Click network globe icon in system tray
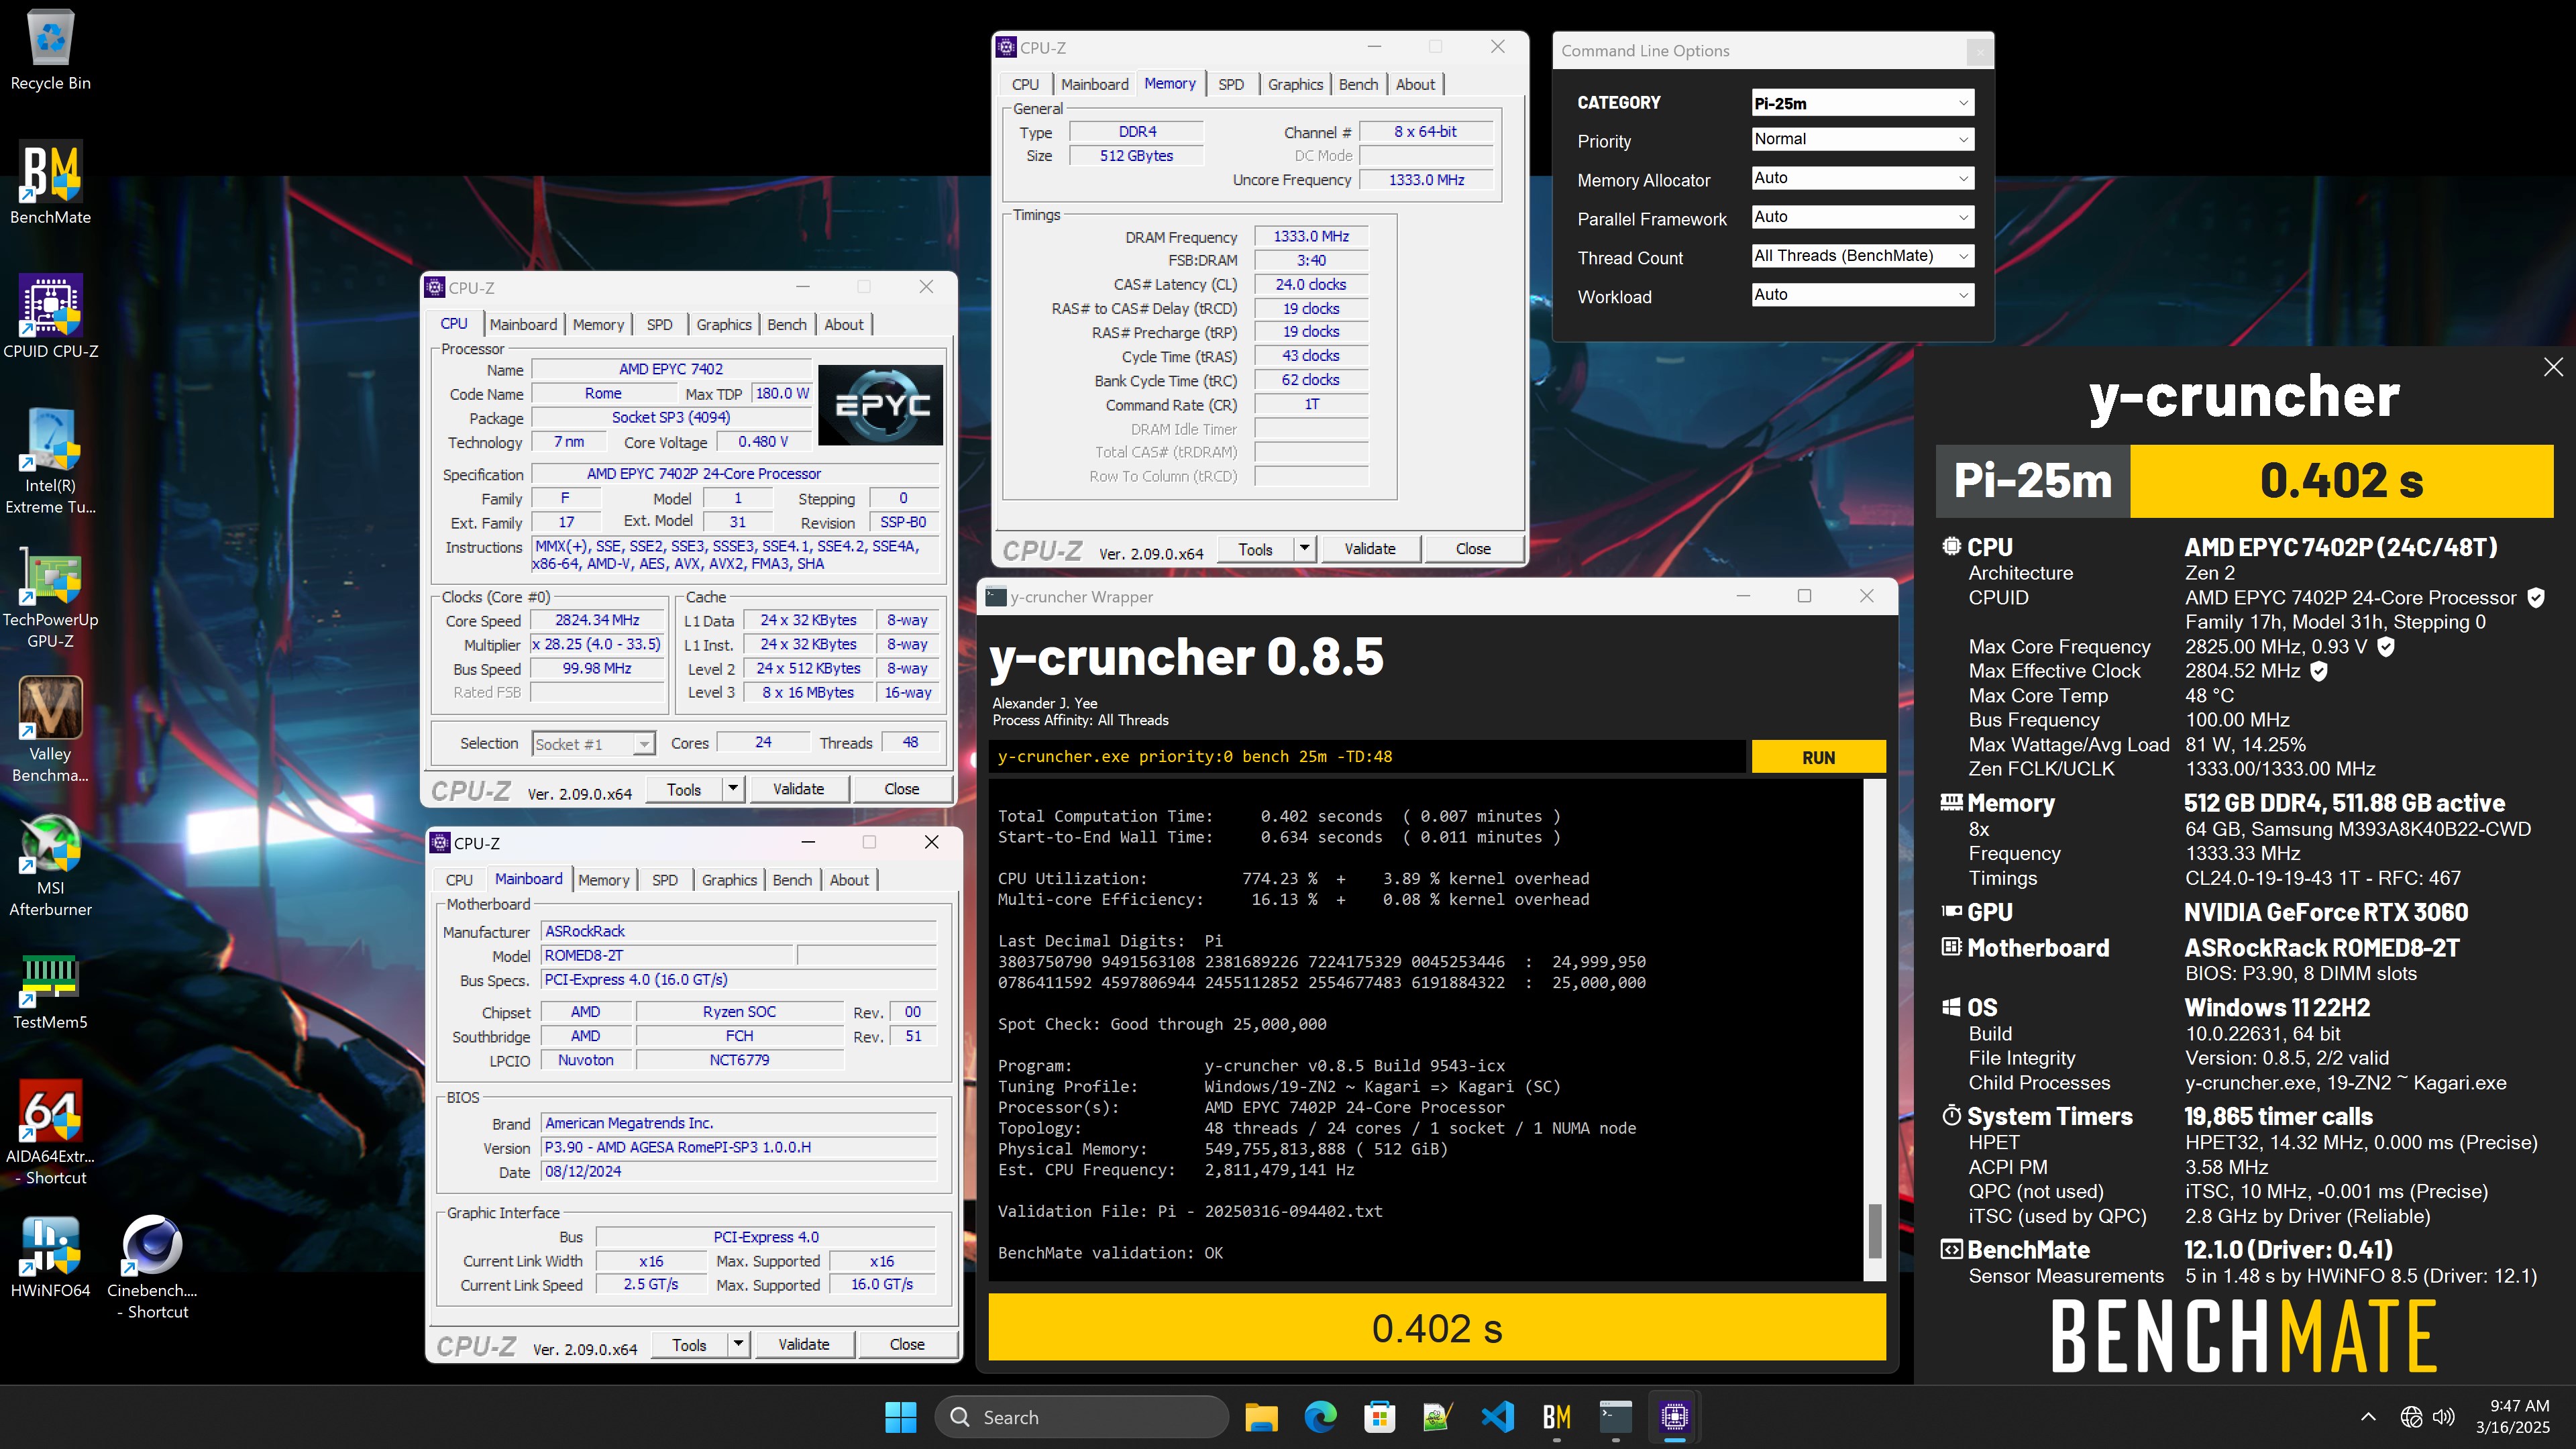 click(2411, 1417)
